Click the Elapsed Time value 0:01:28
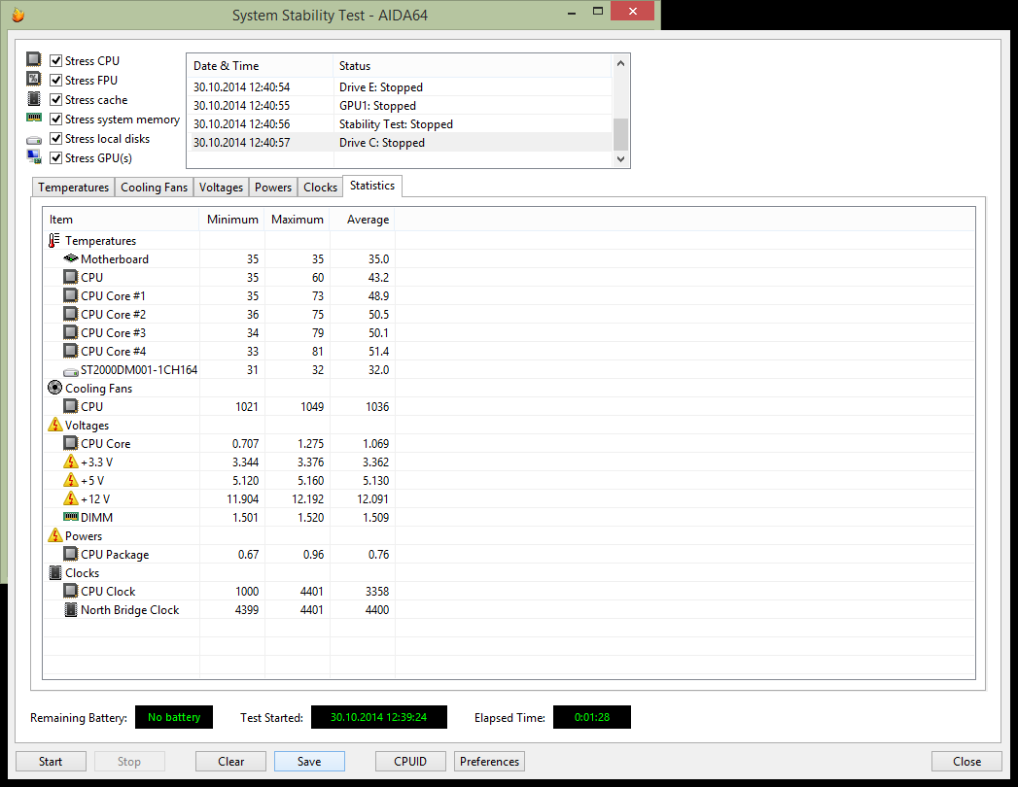1018x787 pixels. (x=591, y=717)
